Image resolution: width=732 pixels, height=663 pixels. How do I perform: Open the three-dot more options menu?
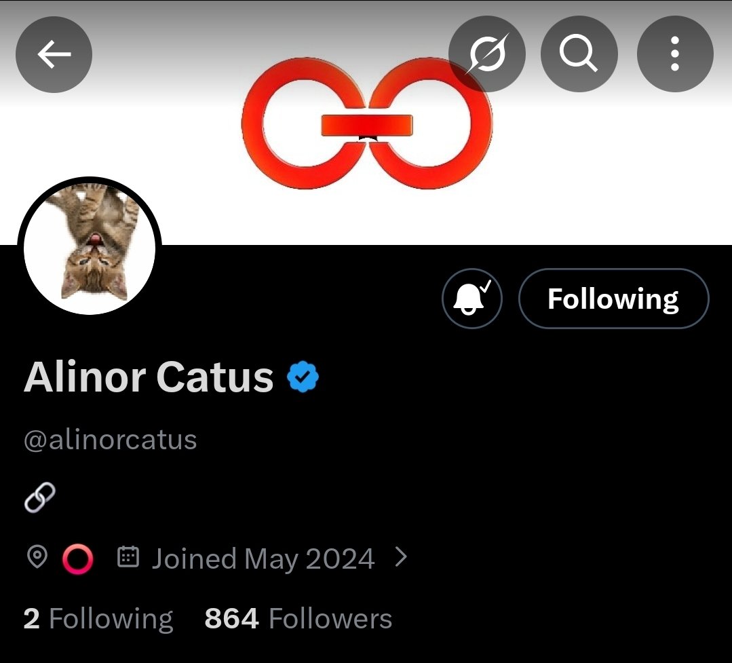675,54
